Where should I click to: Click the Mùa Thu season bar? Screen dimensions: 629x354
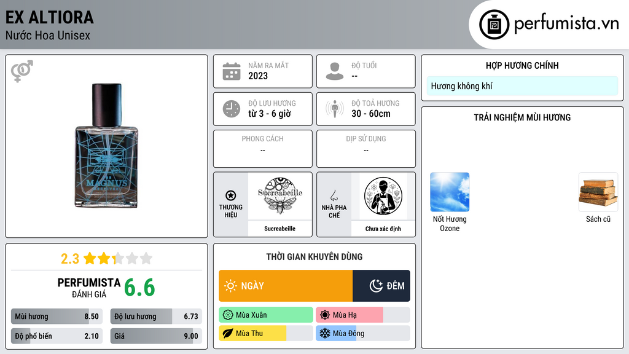point(266,333)
